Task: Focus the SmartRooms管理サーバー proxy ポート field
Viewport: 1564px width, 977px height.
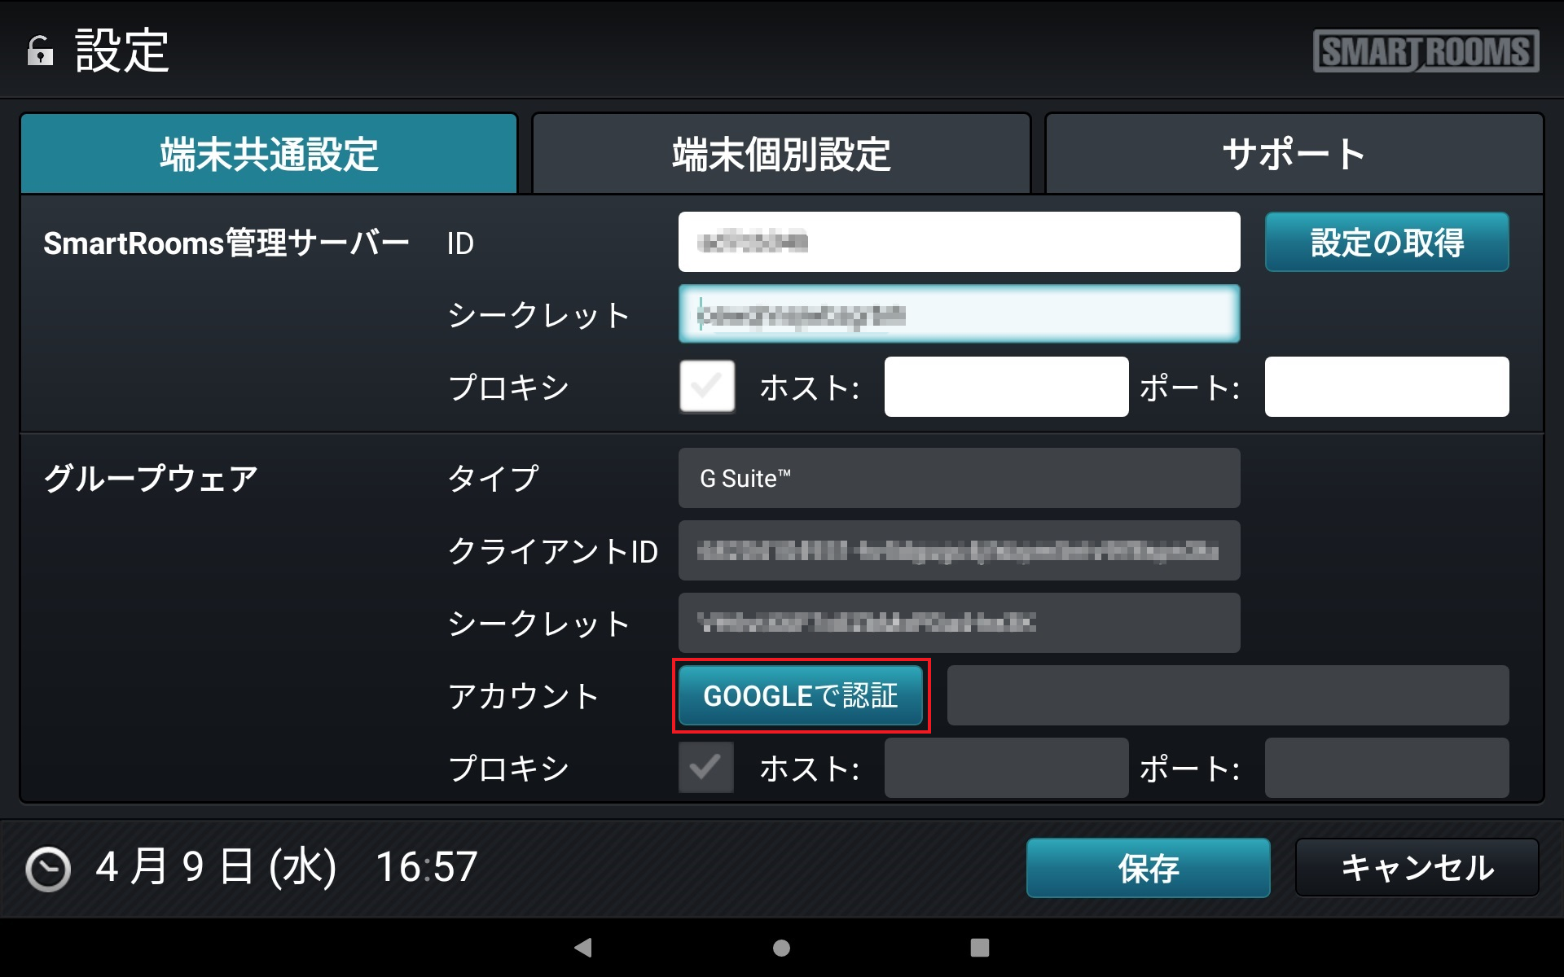Action: pyautogui.click(x=1386, y=387)
